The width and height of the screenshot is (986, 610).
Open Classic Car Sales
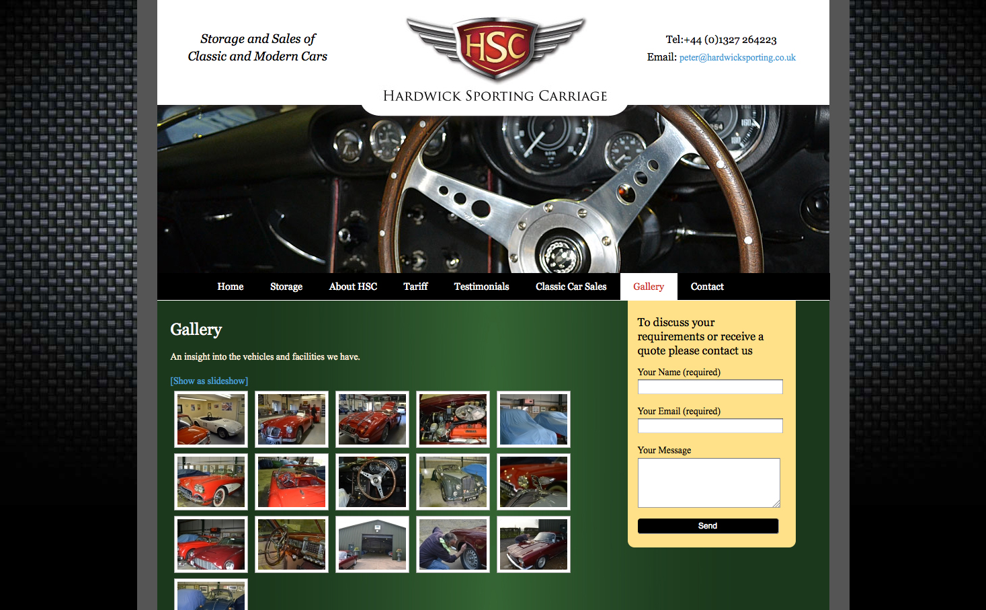571,287
